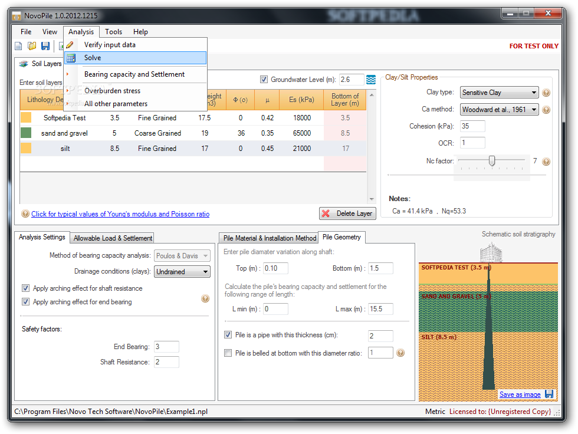Click the Soil Layers tab icon
578x434 pixels.
tap(24, 64)
